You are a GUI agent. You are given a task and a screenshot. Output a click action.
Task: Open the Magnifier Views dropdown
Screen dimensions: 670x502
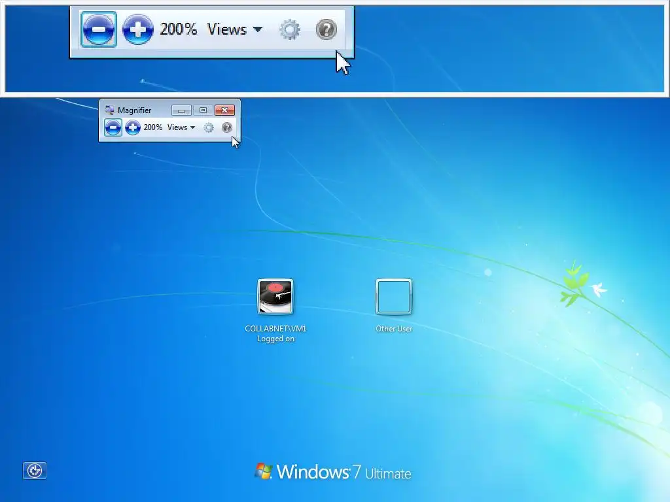click(x=181, y=127)
